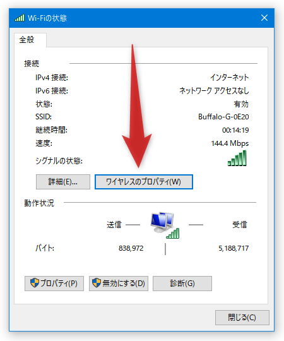Click the signal strength bars icon
The image size is (284, 341).
pyautogui.click(x=237, y=158)
